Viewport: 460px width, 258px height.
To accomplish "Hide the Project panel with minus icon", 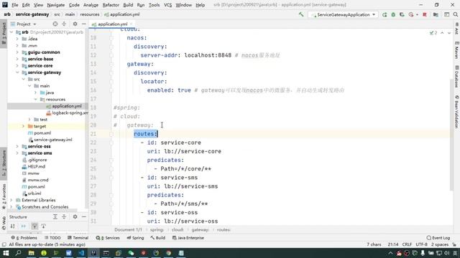I will coord(84,24).
